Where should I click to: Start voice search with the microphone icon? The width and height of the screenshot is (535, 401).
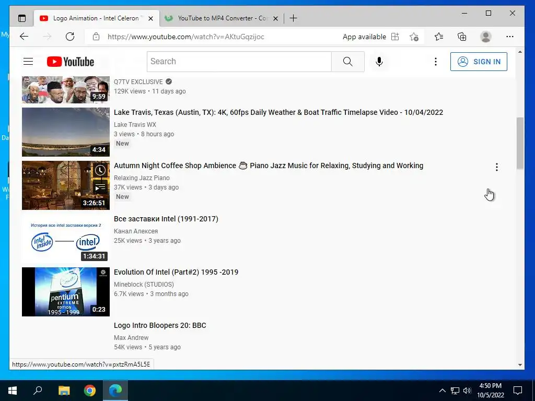coord(379,62)
